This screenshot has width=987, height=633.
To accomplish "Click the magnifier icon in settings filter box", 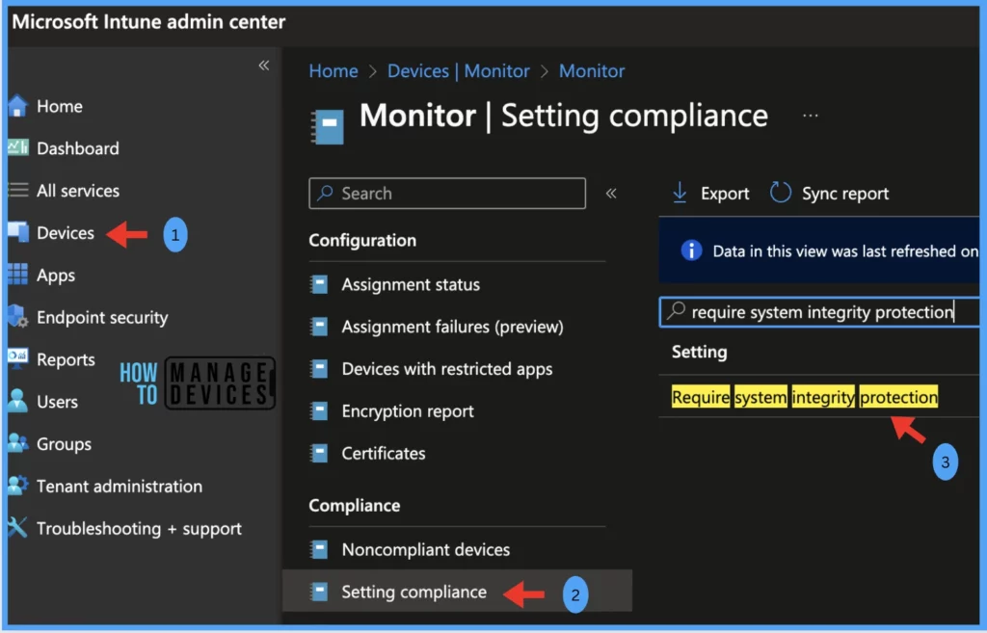I will point(676,310).
